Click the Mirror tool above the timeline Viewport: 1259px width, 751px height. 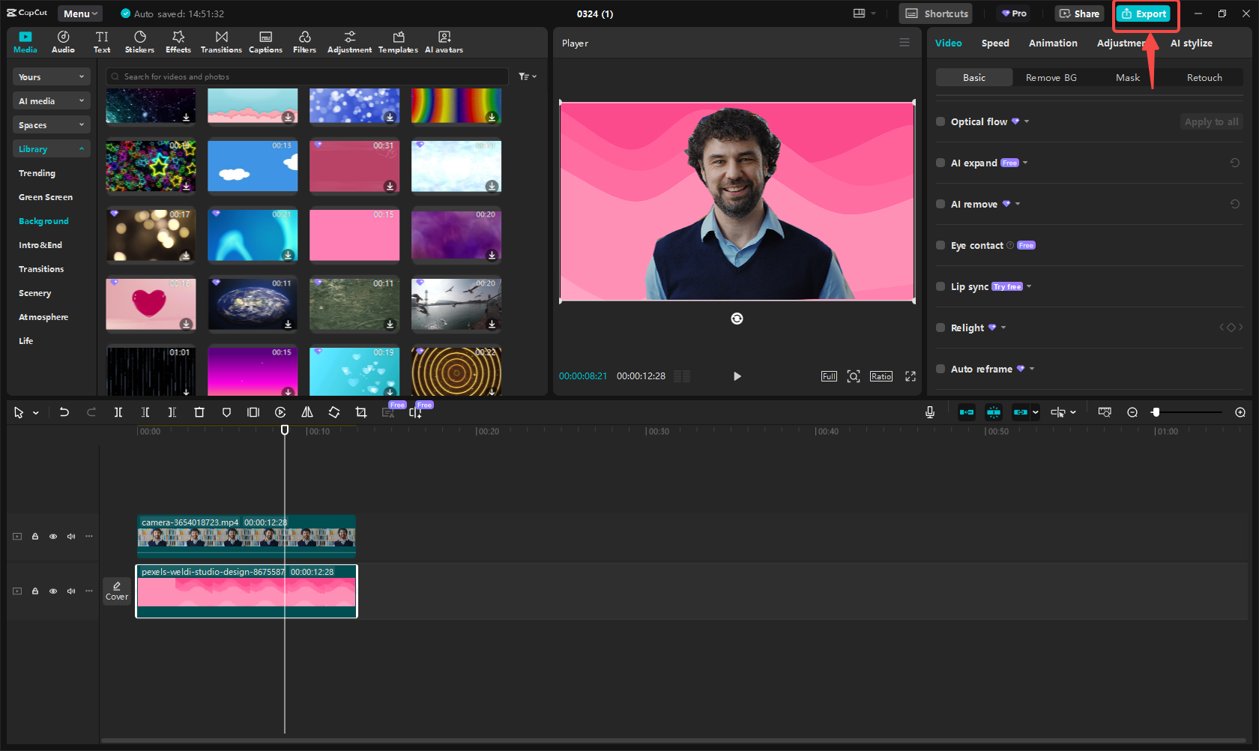tap(307, 411)
